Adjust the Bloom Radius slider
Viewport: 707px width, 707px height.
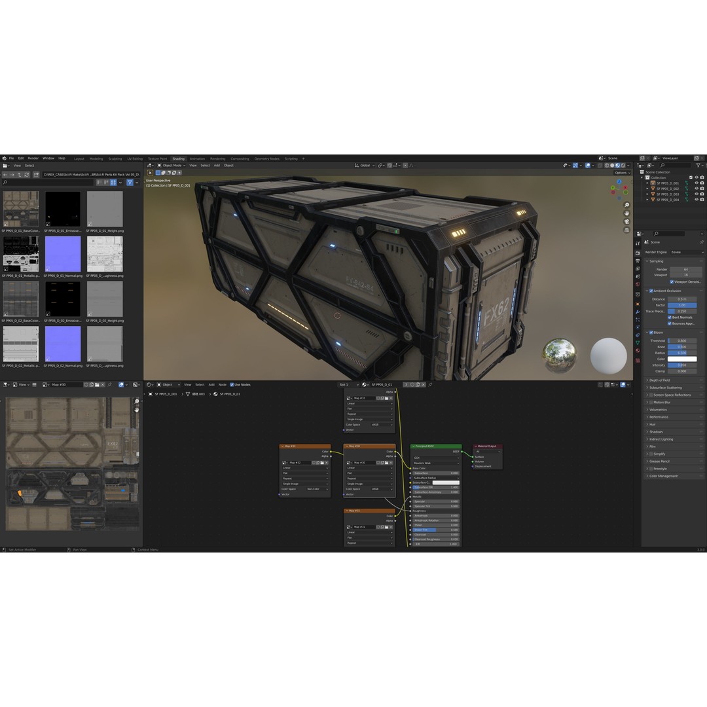point(682,353)
